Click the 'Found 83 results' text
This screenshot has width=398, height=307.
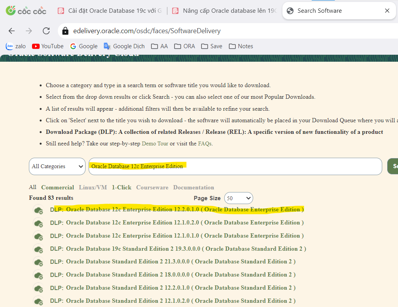pyautogui.click(x=51, y=198)
